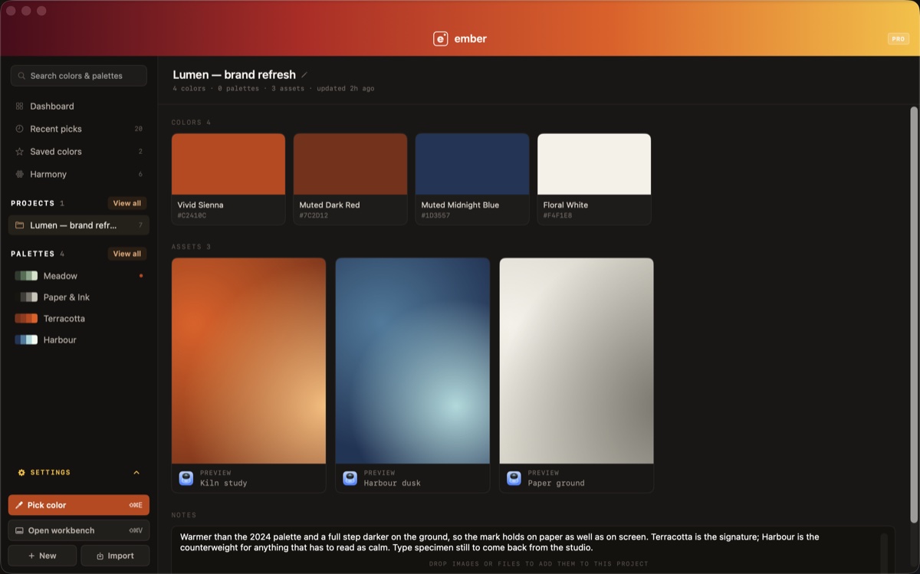Collapse the Settings section chevron
Viewport: 920px width, 574px height.
point(136,473)
